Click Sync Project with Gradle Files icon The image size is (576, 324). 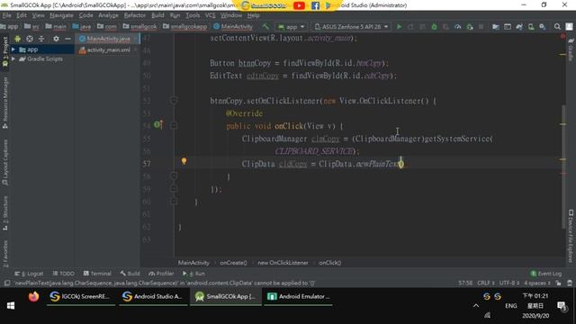click(x=519, y=26)
